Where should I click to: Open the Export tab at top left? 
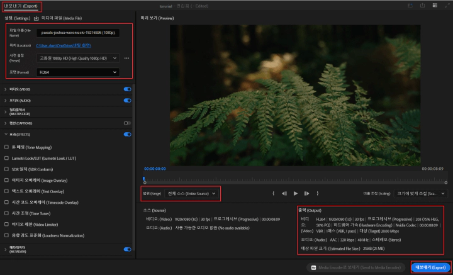[x=21, y=6]
